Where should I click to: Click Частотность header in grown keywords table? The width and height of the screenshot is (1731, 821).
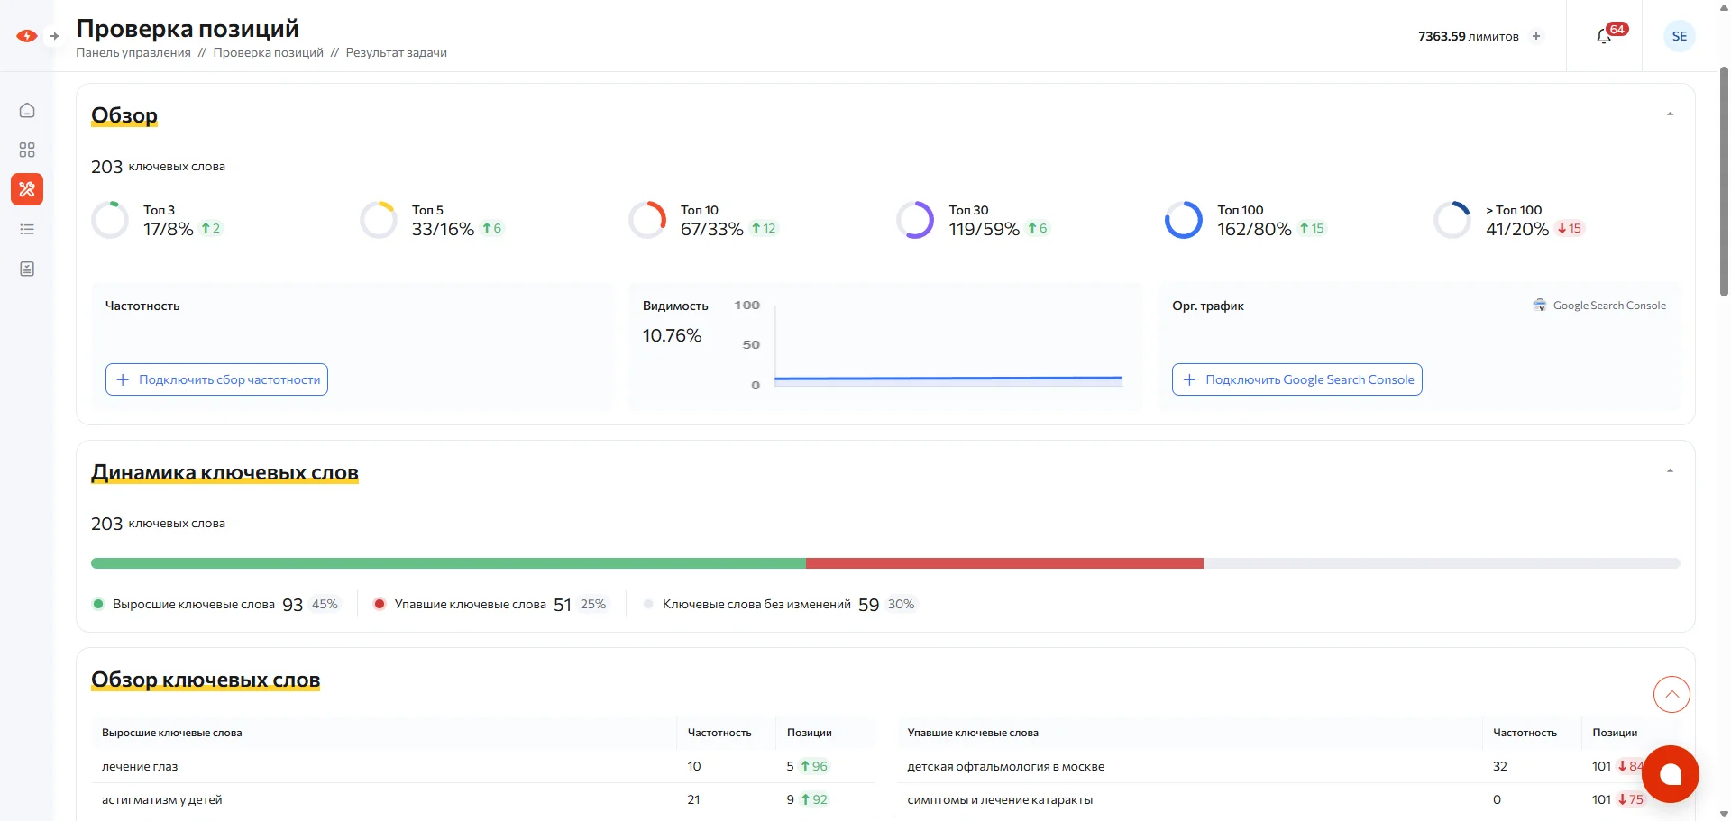tap(719, 733)
